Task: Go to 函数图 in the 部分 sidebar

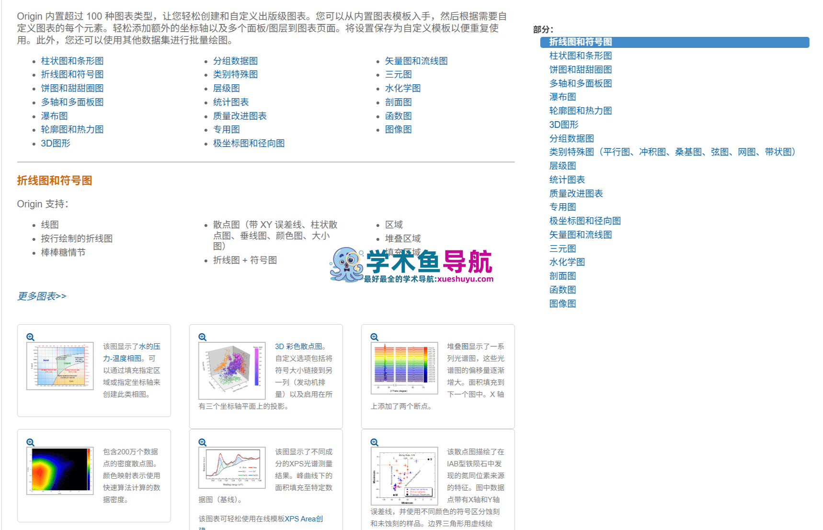Action: click(x=563, y=290)
